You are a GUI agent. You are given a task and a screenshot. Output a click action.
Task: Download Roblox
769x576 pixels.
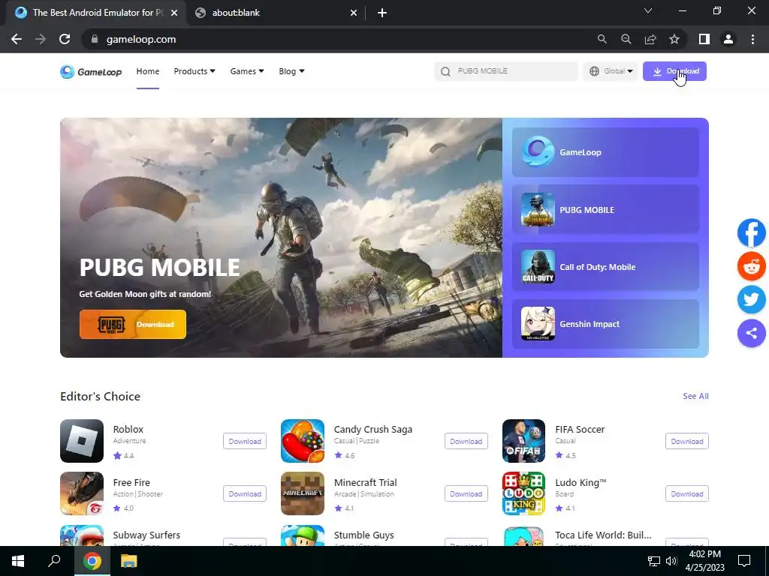tap(245, 441)
